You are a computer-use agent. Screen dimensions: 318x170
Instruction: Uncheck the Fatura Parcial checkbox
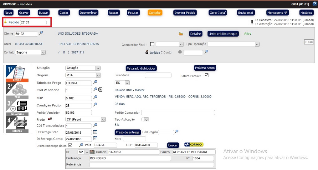[206, 75]
